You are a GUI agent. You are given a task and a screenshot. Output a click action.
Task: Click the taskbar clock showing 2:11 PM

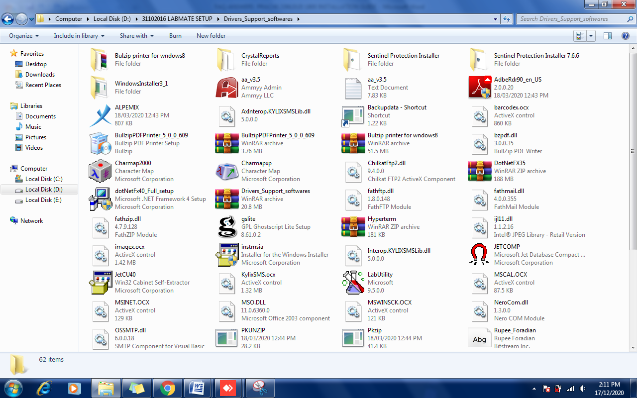click(609, 388)
